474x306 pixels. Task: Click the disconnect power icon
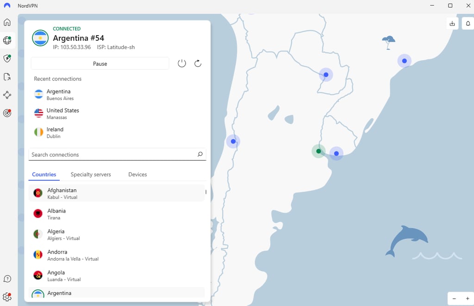(x=181, y=63)
